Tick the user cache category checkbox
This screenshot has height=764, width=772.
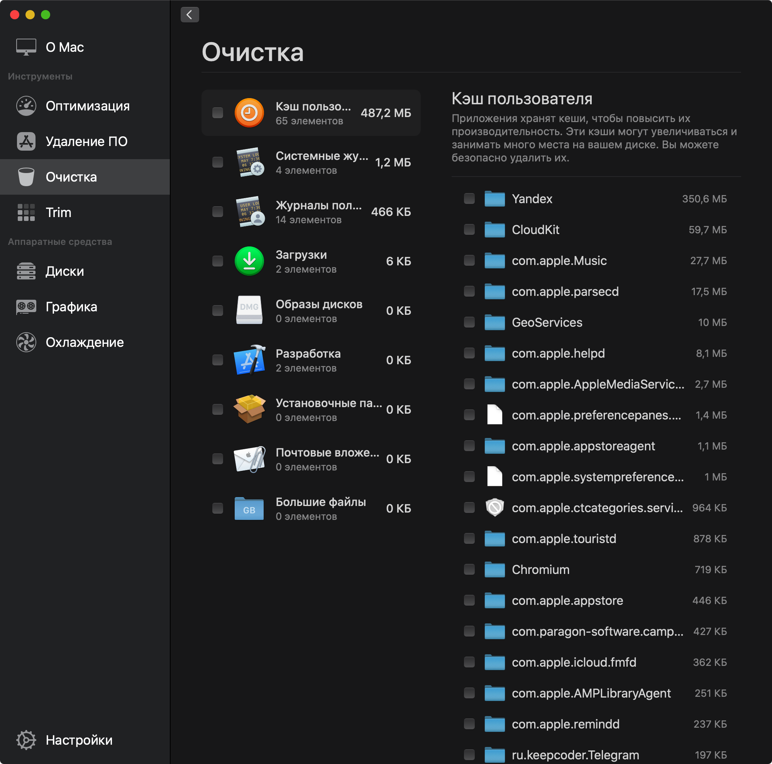[x=217, y=113]
